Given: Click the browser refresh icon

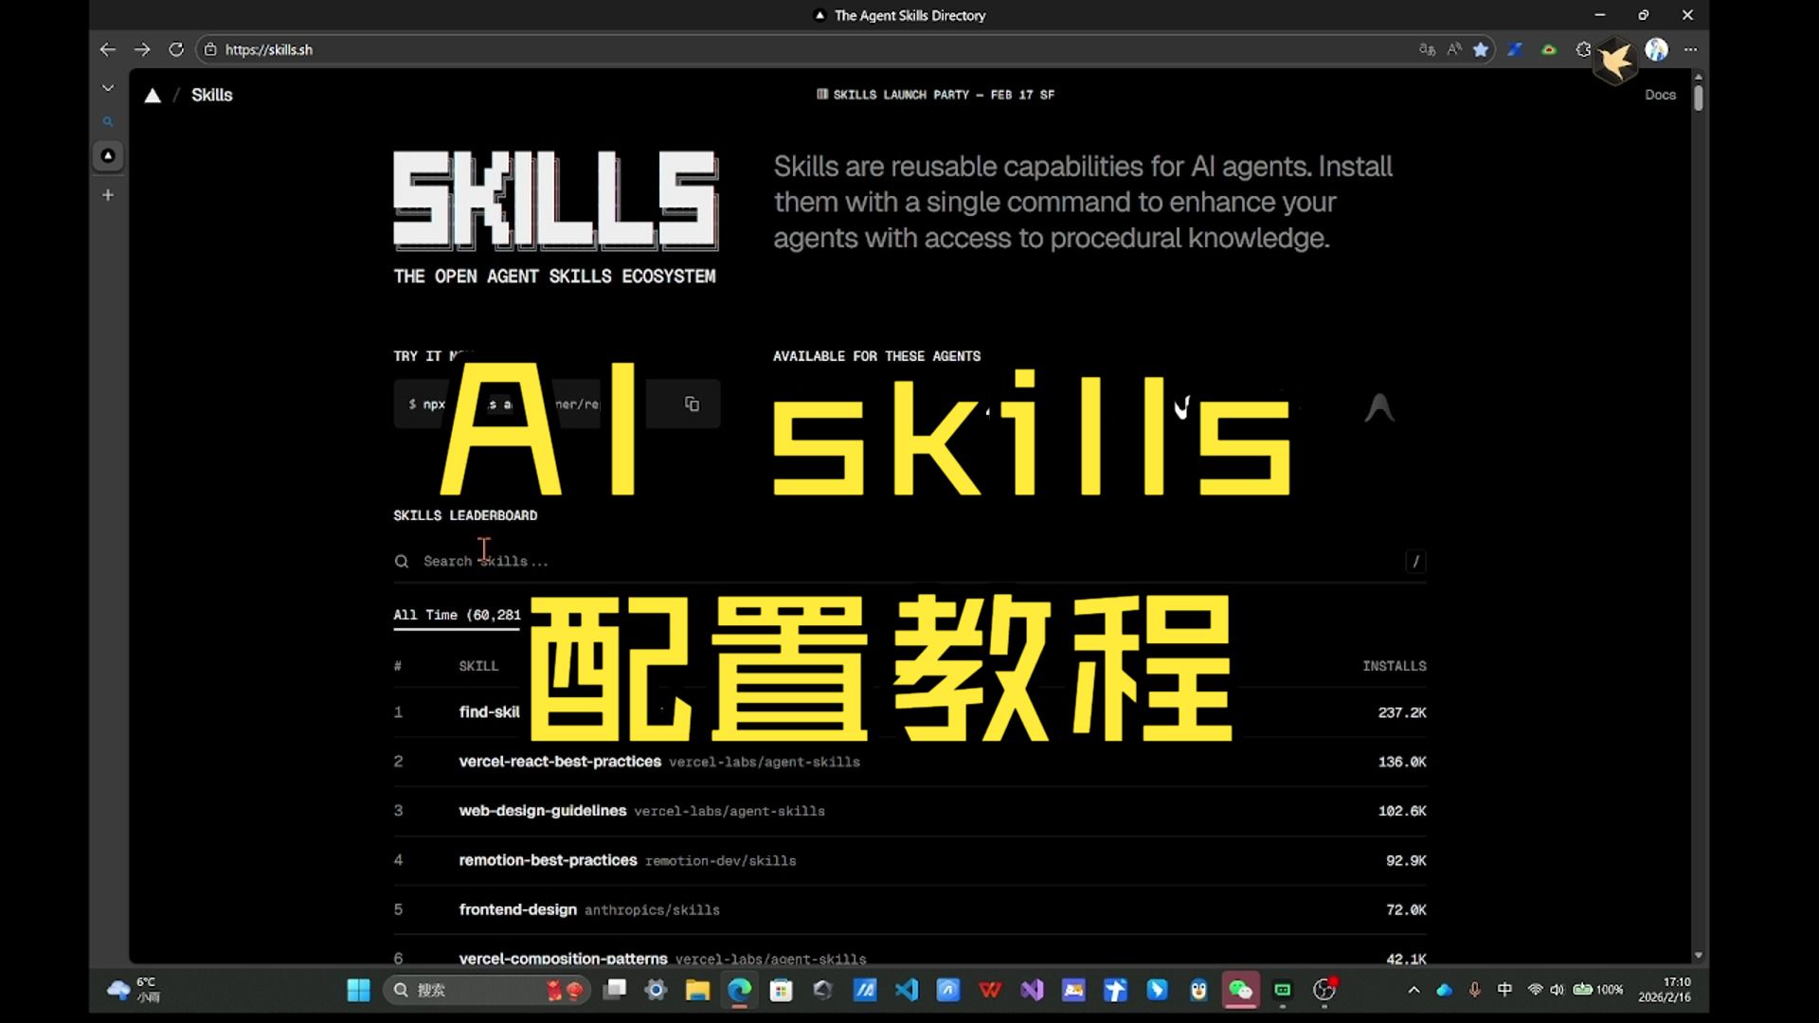Looking at the screenshot, I should 176,49.
